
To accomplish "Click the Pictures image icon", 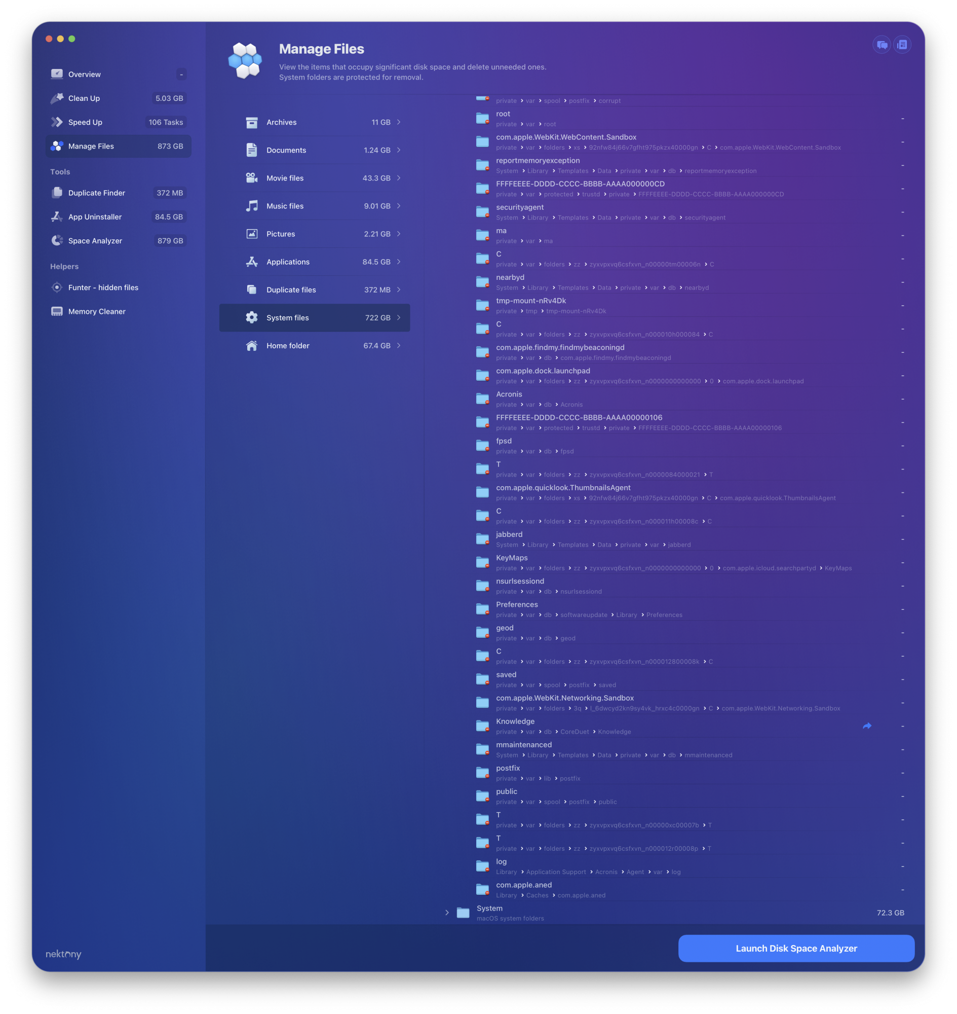I will [251, 234].
